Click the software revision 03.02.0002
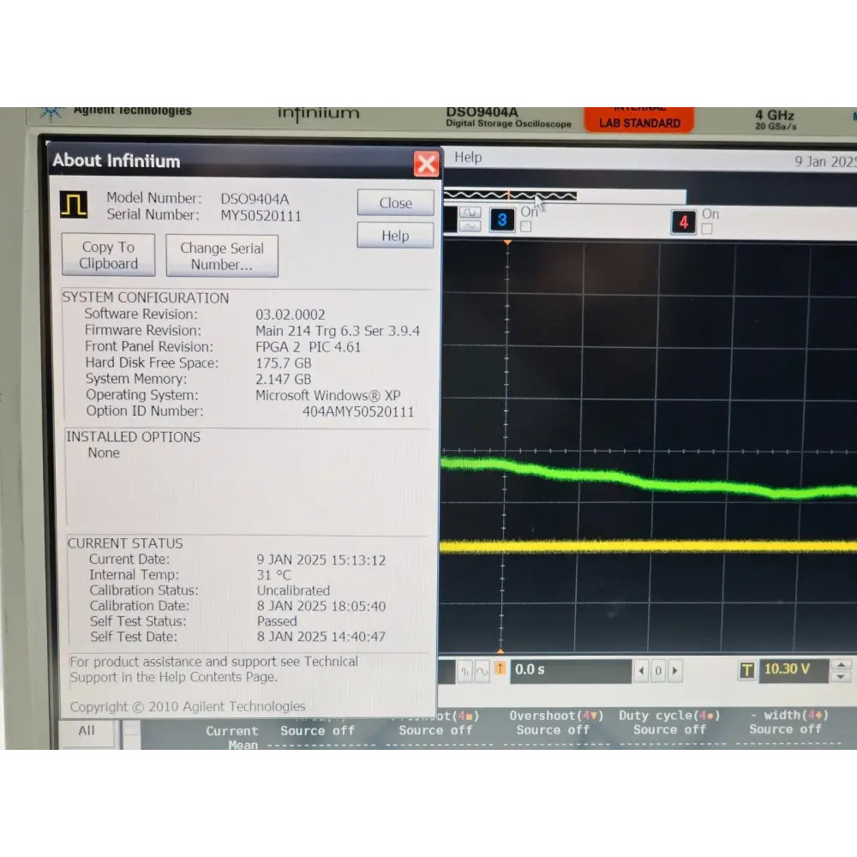The width and height of the screenshot is (857, 857). pyautogui.click(x=291, y=315)
